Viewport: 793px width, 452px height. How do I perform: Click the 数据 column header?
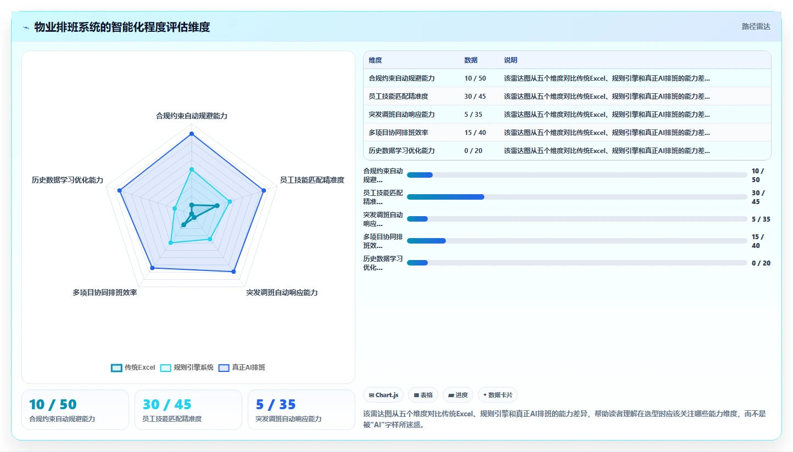point(471,60)
